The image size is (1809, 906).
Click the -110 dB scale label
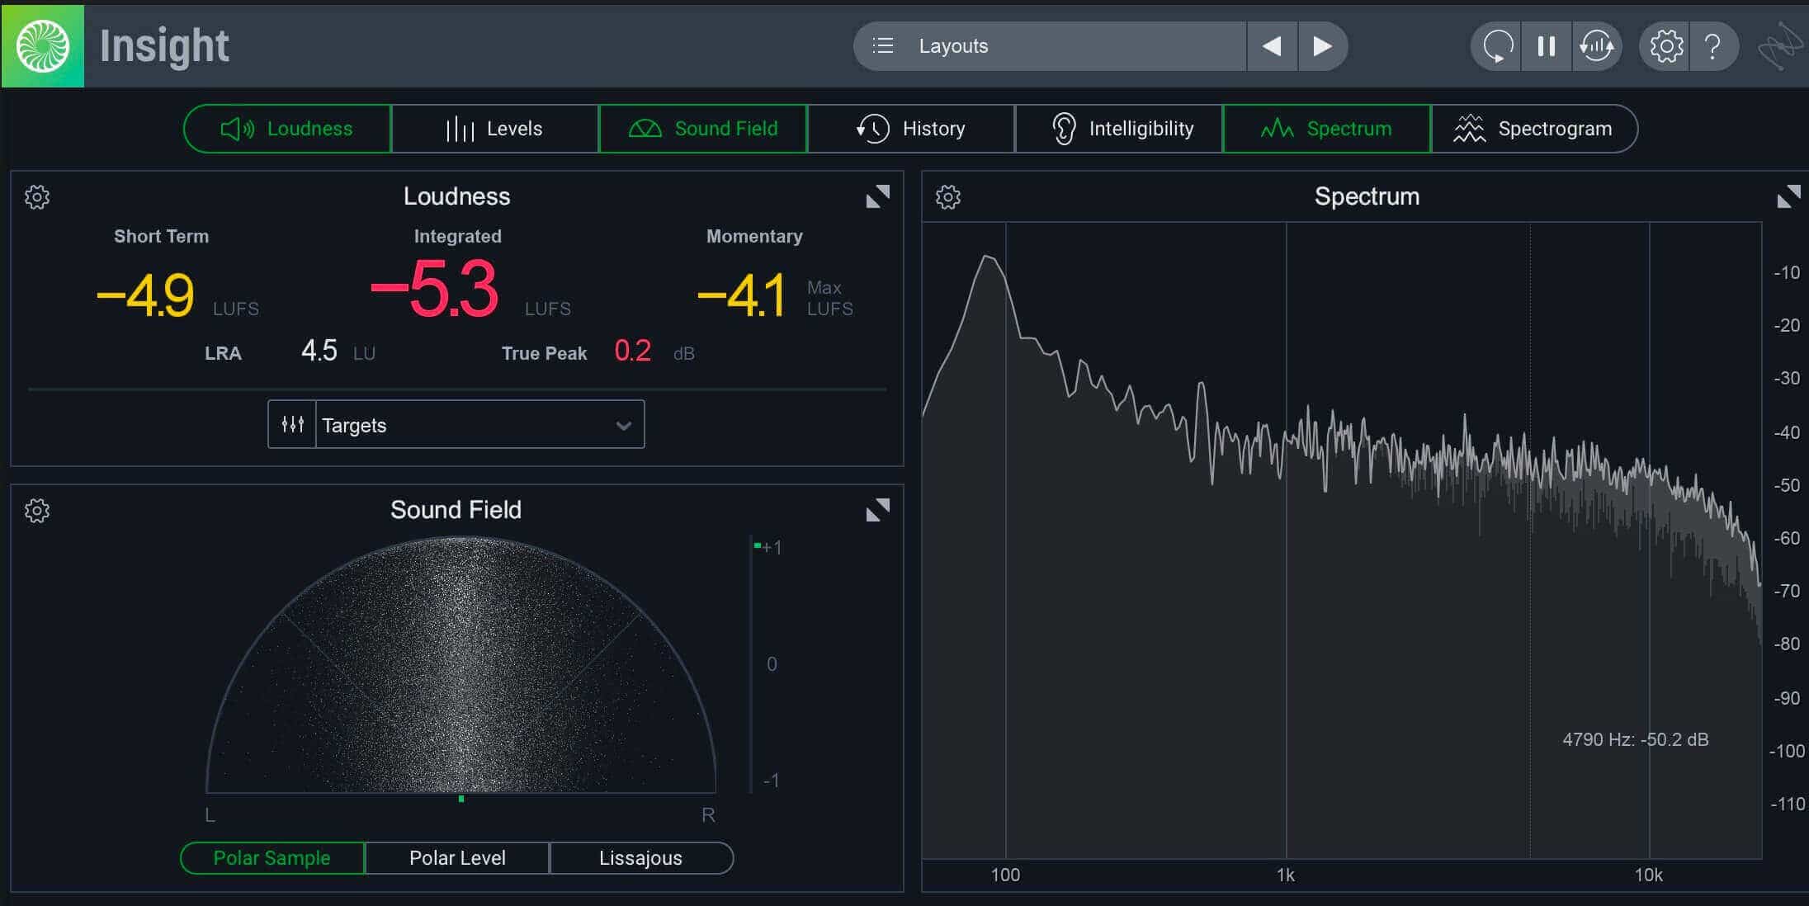click(x=1788, y=804)
